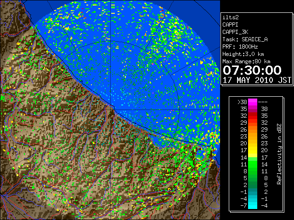Select the 'PRF: 1800Hz' text
The height and width of the screenshot is (220, 294).
(240, 47)
